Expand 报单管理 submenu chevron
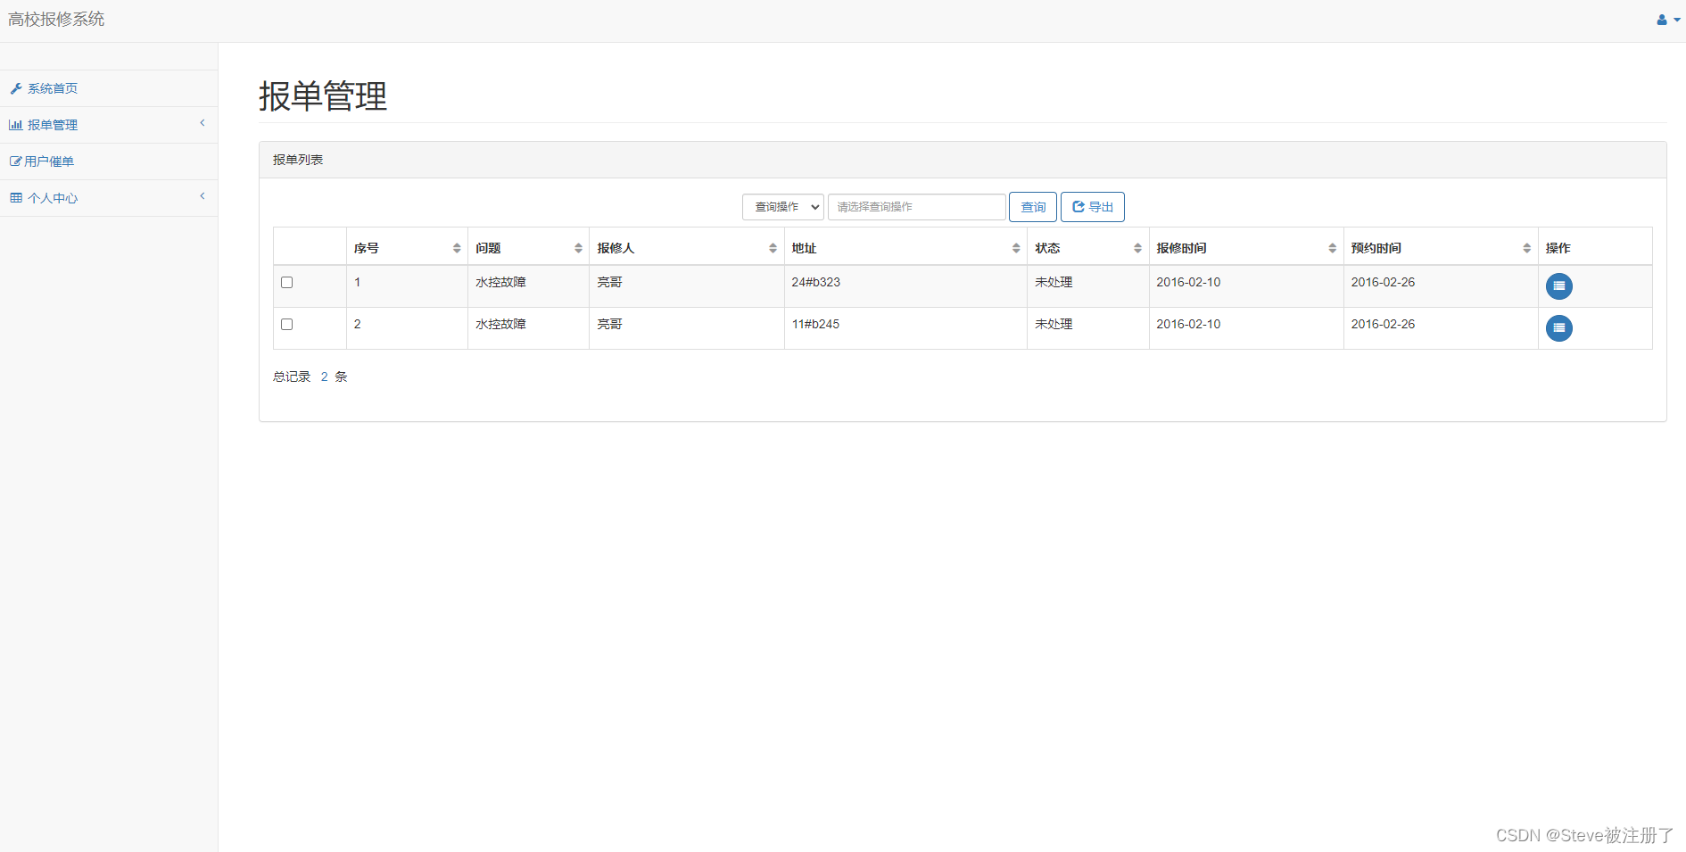This screenshot has height=852, width=1686. pos(202,123)
